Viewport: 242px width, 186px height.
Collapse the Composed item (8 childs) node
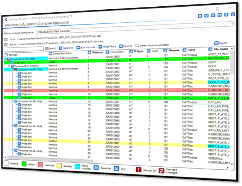[x=9, y=66]
